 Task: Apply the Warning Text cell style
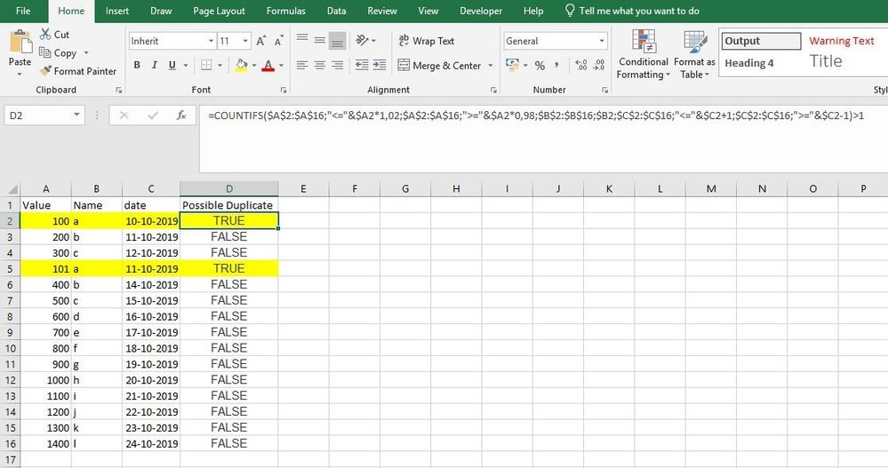point(842,41)
